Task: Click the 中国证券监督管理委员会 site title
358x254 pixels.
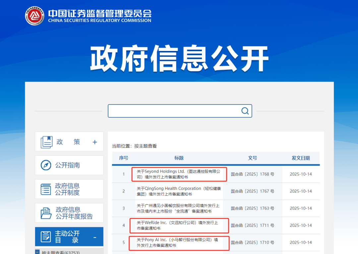Action: [x=99, y=14]
